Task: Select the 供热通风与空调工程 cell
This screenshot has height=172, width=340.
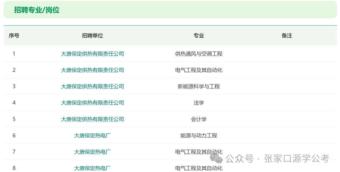Action: (x=199, y=54)
